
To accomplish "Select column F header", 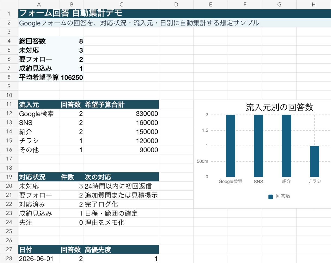I will [245, 4].
